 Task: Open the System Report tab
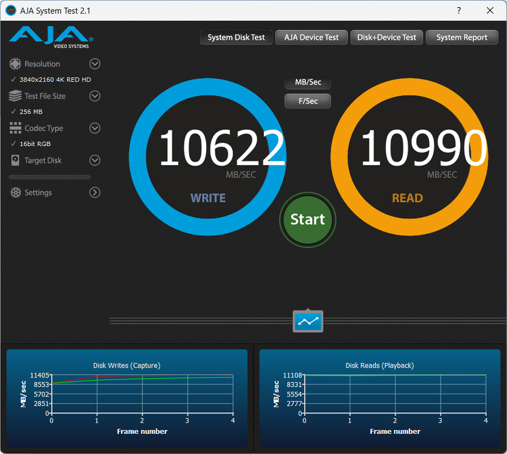point(461,38)
